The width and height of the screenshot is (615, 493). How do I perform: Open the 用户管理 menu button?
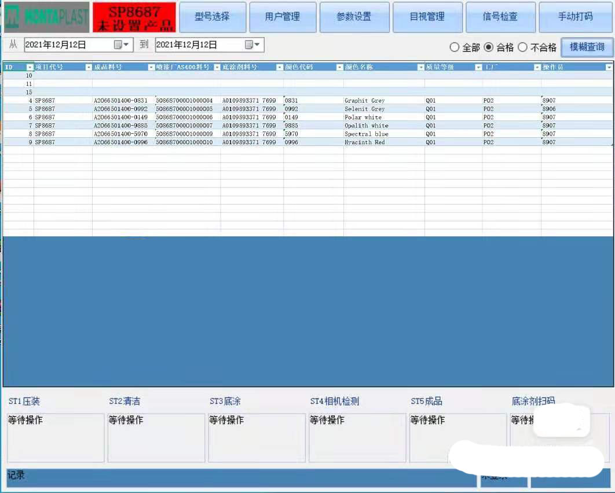point(283,17)
